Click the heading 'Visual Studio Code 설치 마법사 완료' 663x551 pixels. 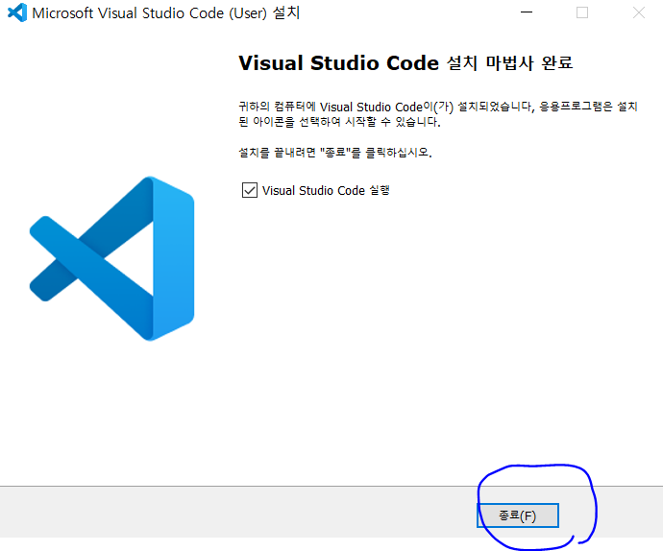405,63
